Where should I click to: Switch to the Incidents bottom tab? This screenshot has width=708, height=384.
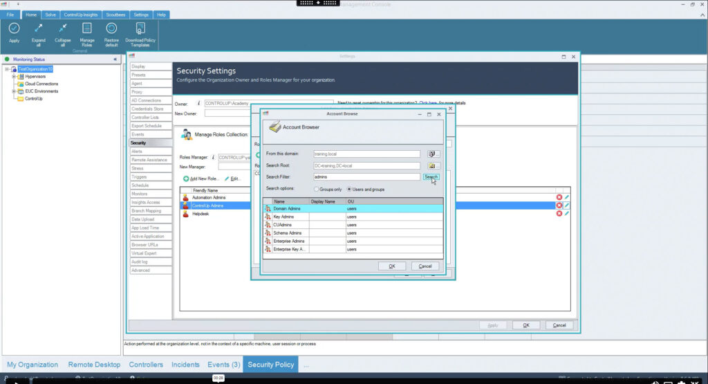tap(185, 365)
